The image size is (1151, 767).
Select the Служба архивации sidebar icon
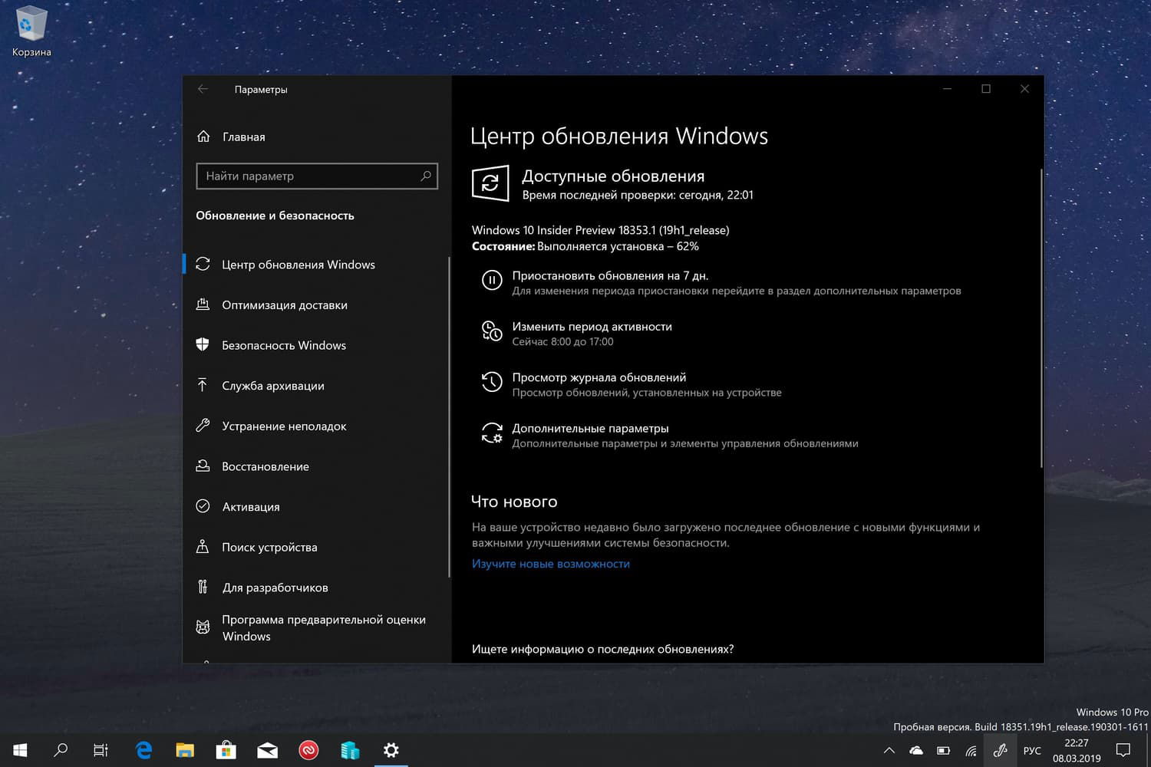tap(203, 385)
